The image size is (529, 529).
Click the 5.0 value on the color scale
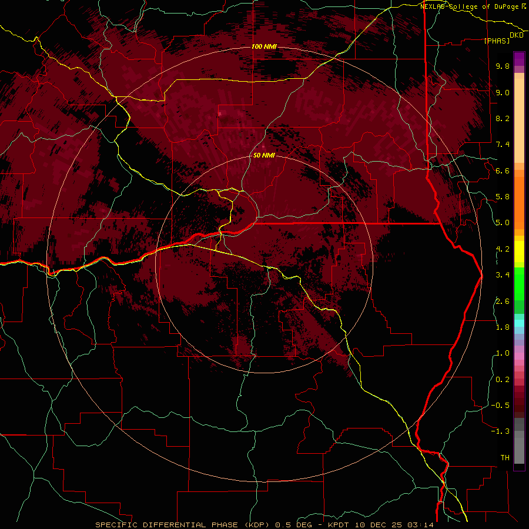503,223
